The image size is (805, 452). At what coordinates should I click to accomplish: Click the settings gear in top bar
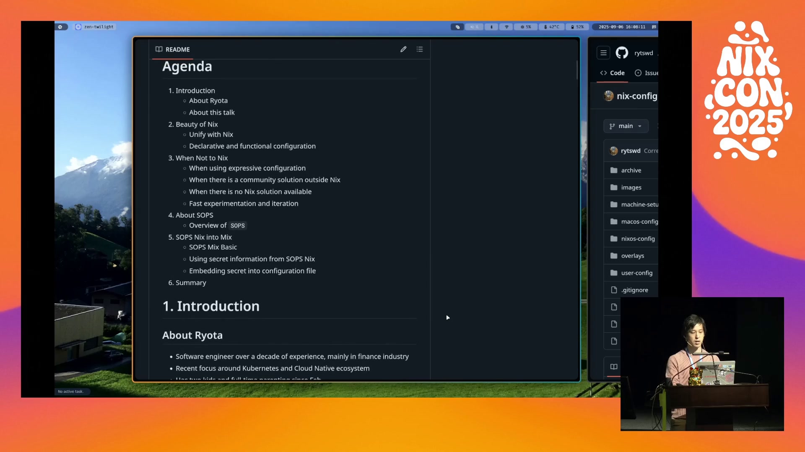pos(60,27)
